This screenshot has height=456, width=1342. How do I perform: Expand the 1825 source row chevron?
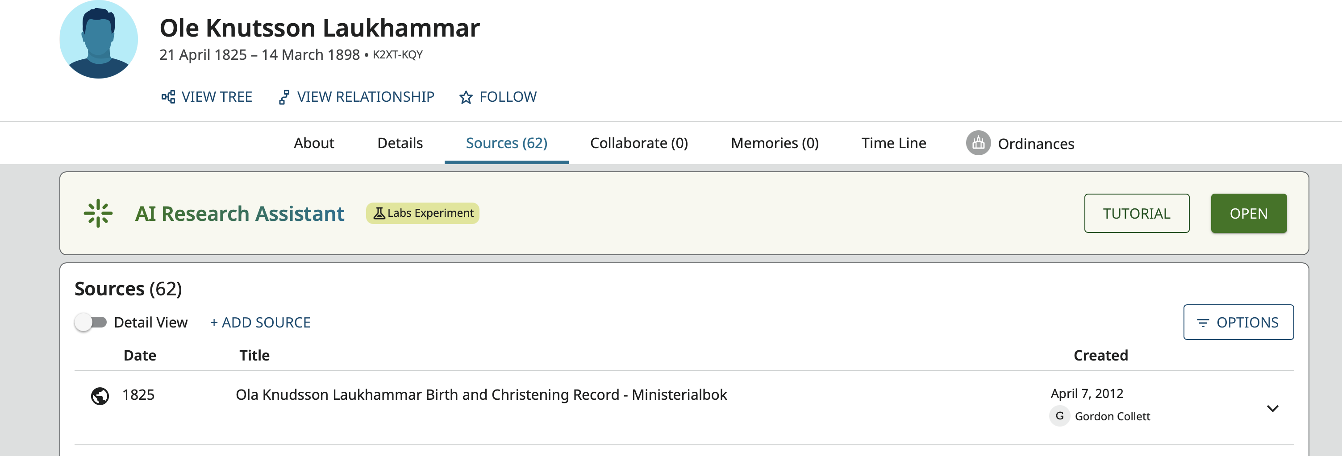click(1272, 408)
